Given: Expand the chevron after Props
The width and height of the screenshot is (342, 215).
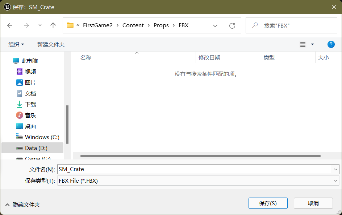Looking at the screenshot, I should 174,25.
